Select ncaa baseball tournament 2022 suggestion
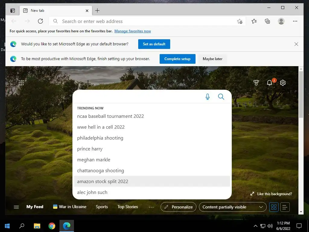The image size is (309, 232). pos(152,116)
